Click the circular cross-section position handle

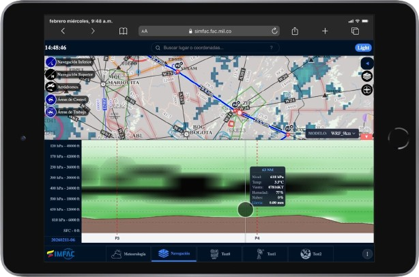pyautogui.click(x=245, y=209)
